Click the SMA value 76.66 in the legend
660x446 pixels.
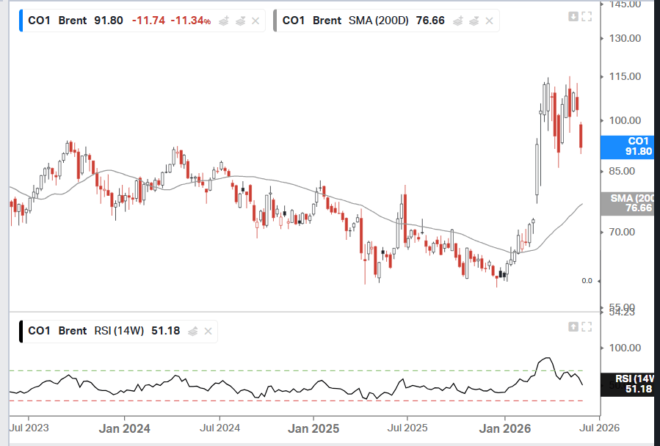430,21
